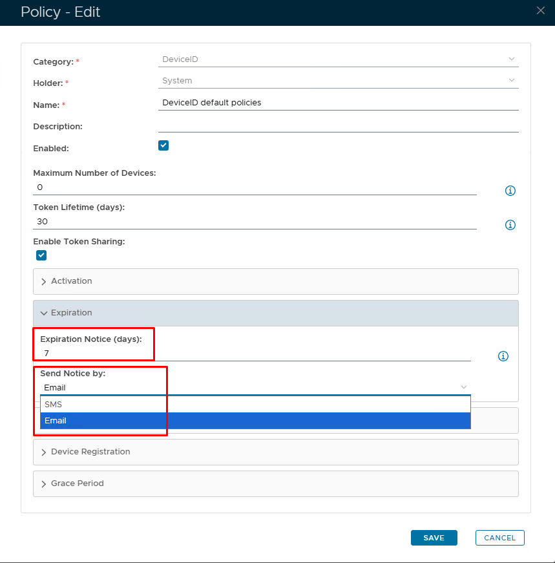Open the Holder dropdown showing System
This screenshot has width=555, height=563.
point(338,80)
